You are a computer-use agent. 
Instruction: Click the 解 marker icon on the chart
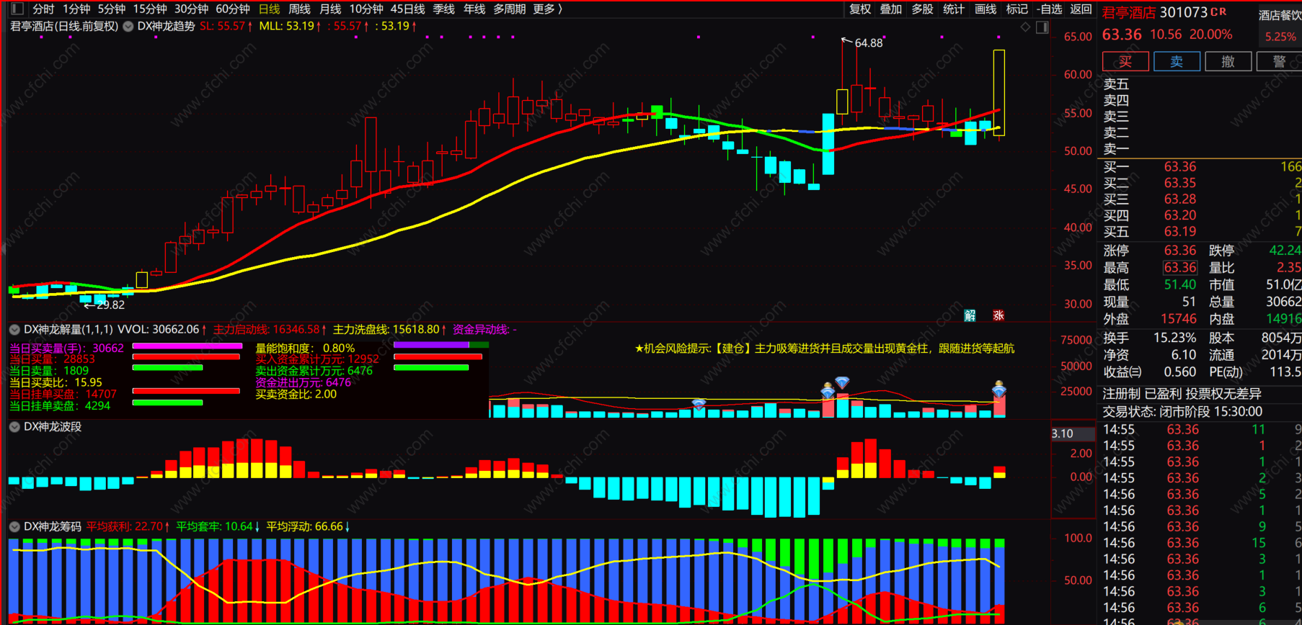(x=970, y=315)
